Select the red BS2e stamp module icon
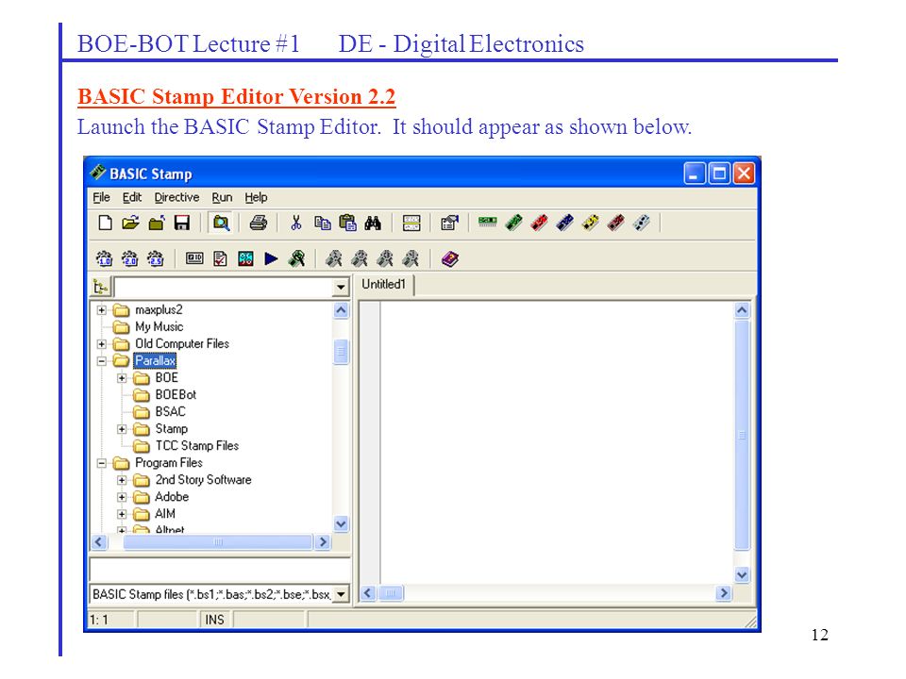 (539, 223)
